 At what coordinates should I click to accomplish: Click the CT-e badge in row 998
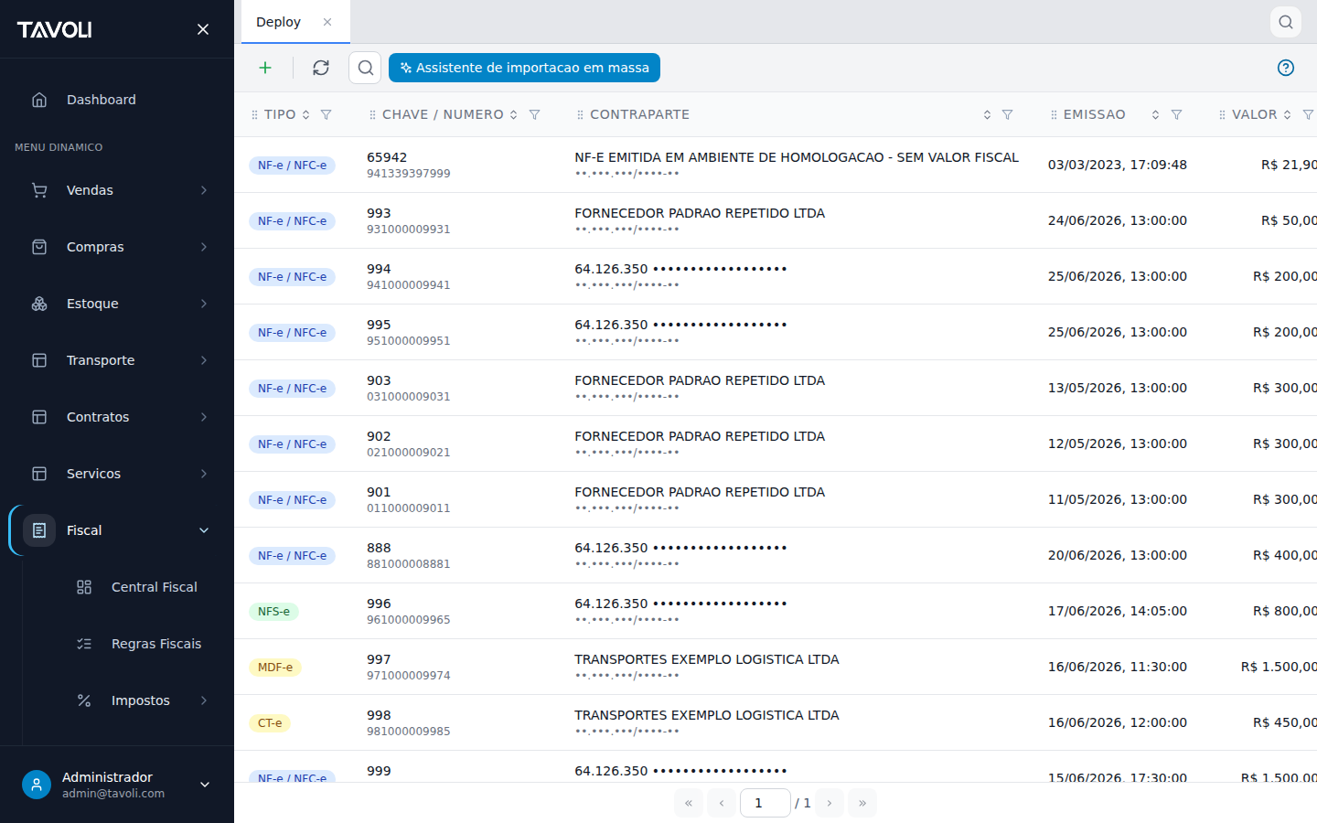coord(270,723)
